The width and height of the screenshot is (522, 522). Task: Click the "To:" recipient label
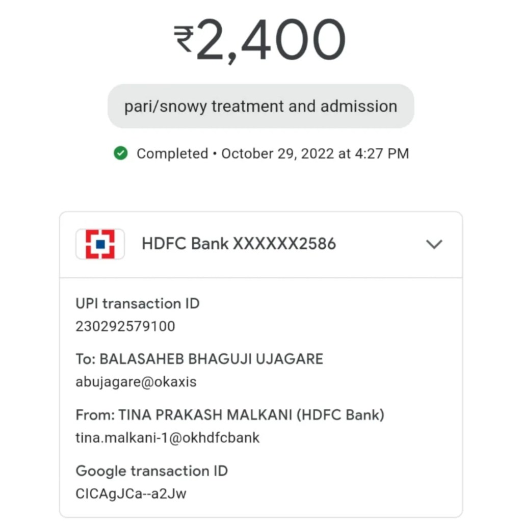tap(85, 359)
